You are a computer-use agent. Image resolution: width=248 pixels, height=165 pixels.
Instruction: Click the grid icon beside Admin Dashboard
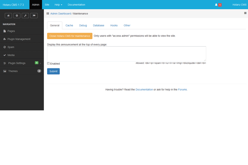[x=48, y=13]
